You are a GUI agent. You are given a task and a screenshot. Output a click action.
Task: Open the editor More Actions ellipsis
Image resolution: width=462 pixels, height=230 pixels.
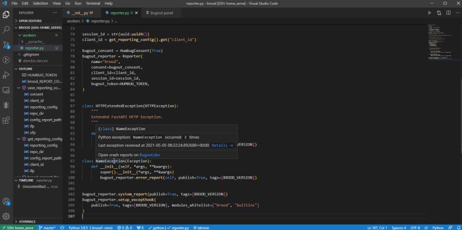point(457,13)
